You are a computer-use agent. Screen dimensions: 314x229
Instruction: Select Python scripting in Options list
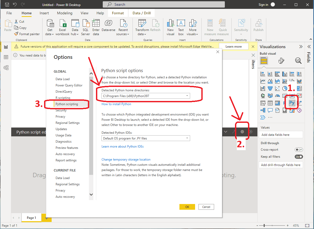coord(67,104)
